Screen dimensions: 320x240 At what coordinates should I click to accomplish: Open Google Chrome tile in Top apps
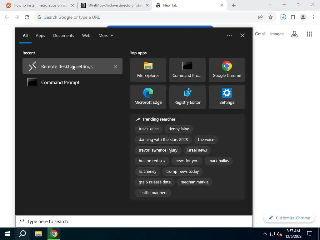click(227, 70)
